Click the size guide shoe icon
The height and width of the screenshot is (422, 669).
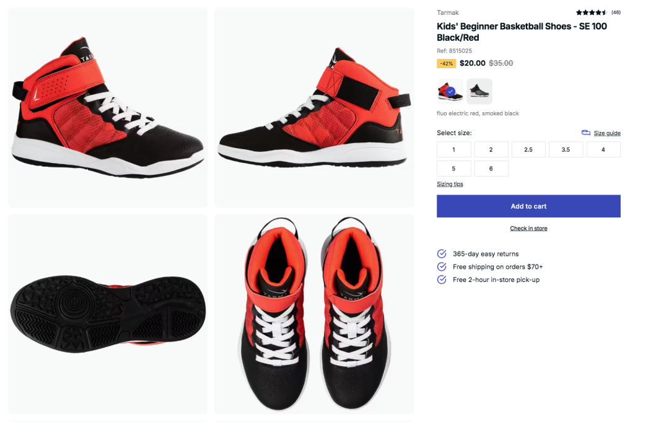[586, 133]
